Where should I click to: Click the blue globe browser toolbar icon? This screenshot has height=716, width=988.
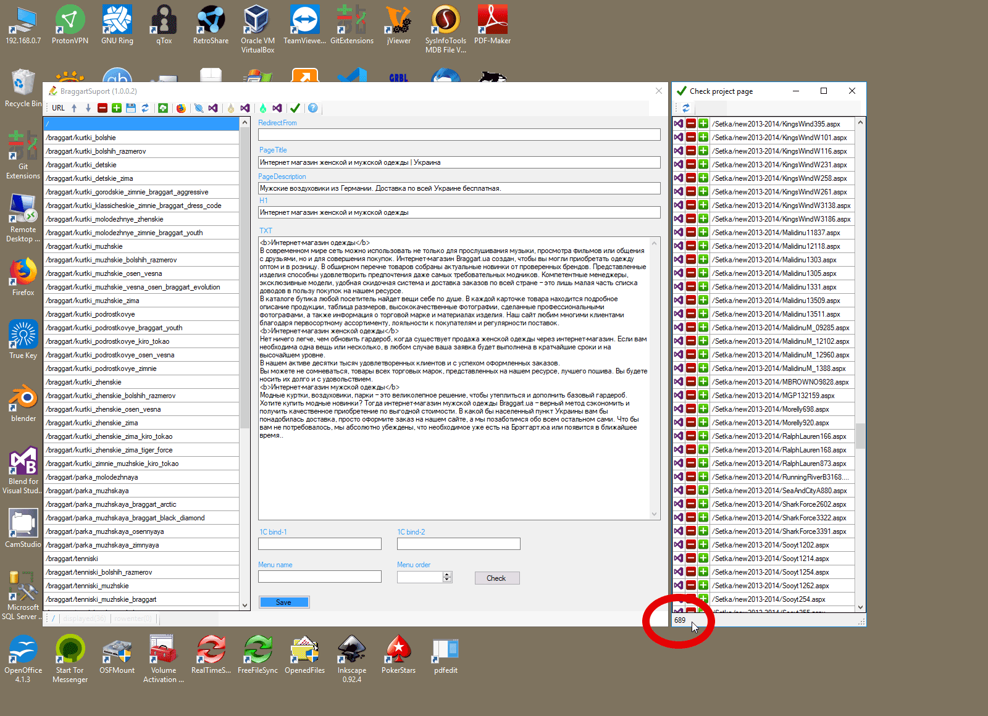199,108
